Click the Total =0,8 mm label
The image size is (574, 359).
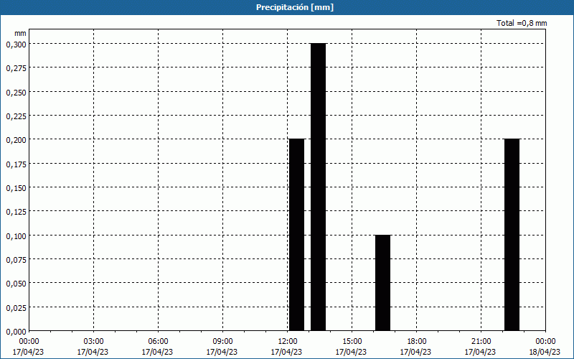pos(522,23)
